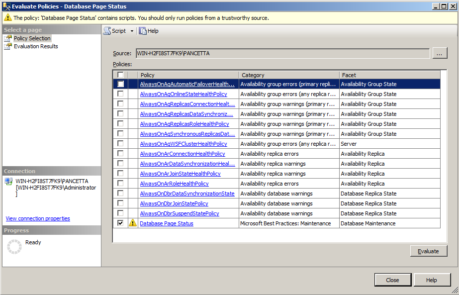Click the Evaluation Results page icon
This screenshot has height=295, width=459.
coord(8,46)
